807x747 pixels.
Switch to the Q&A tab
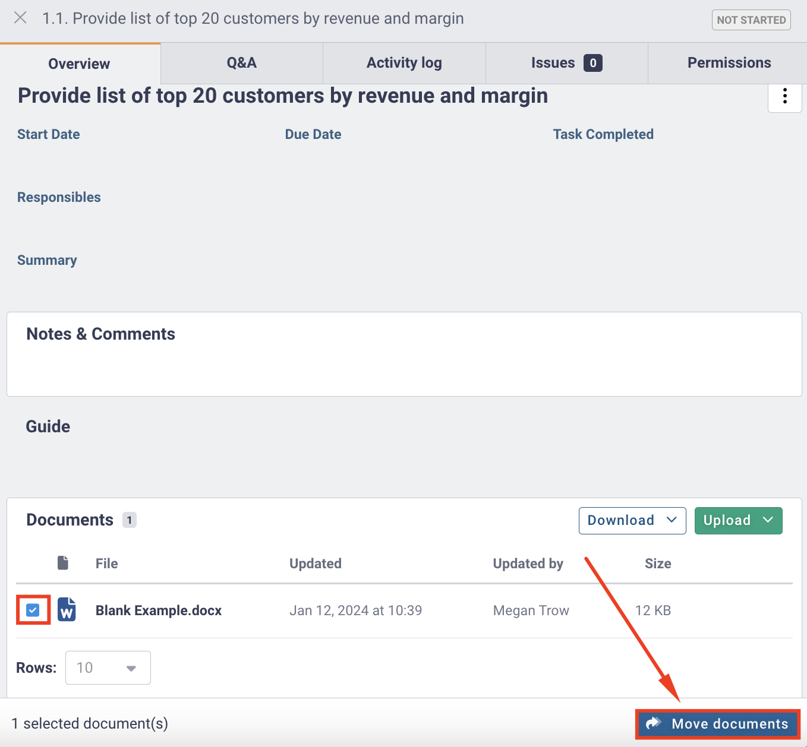click(241, 63)
